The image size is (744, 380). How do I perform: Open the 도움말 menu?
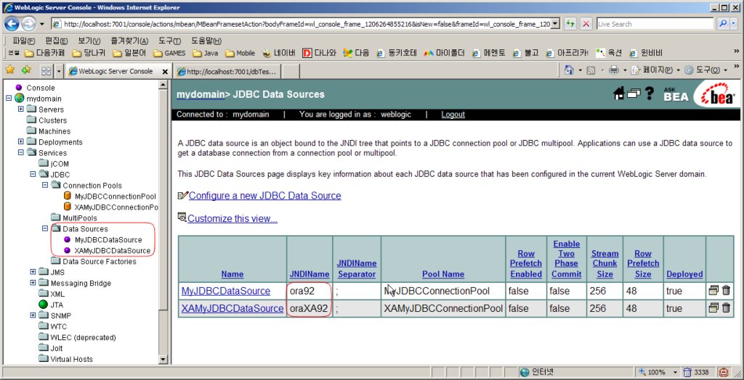206,41
